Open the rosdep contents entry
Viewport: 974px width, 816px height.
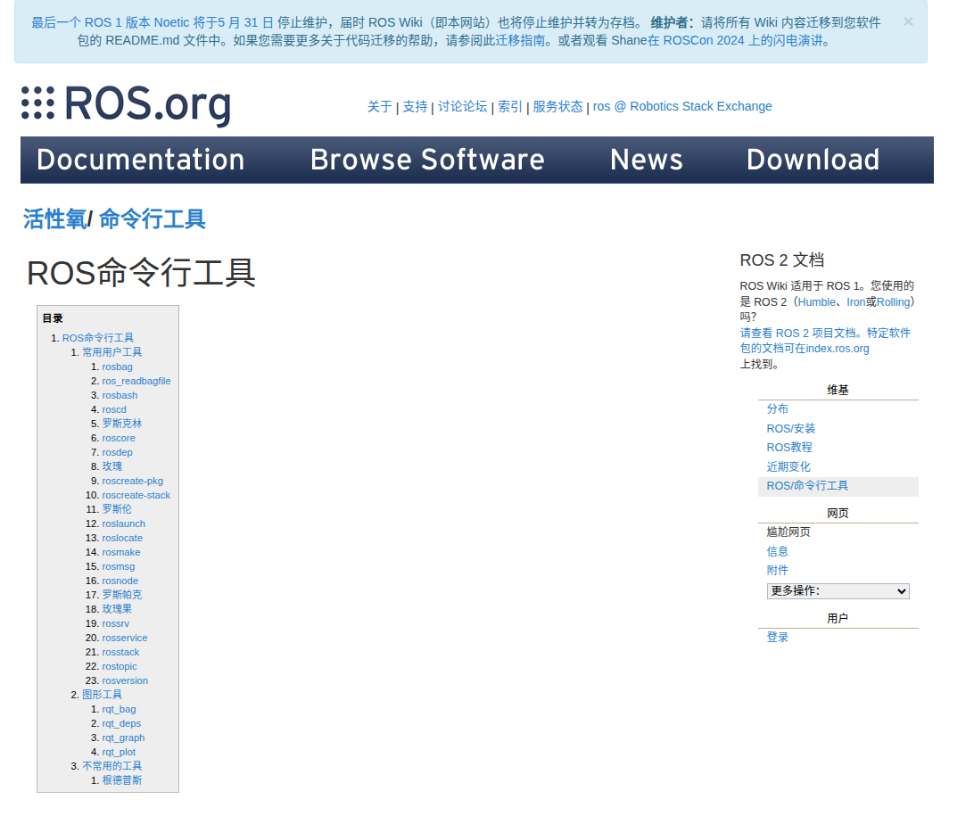pyautogui.click(x=117, y=452)
